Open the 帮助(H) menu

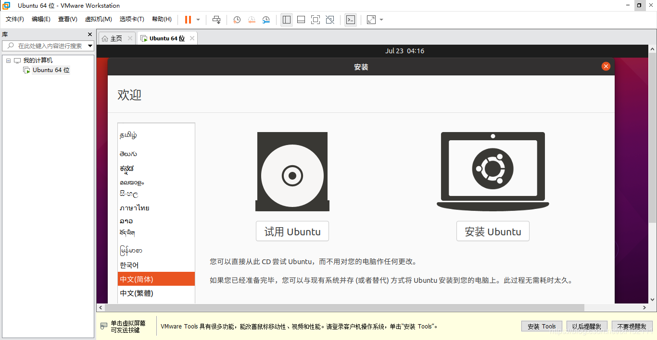point(162,19)
